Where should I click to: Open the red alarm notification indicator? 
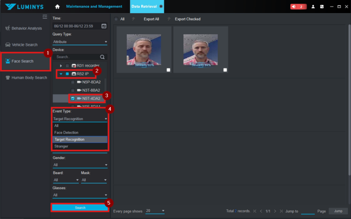pos(298,7)
